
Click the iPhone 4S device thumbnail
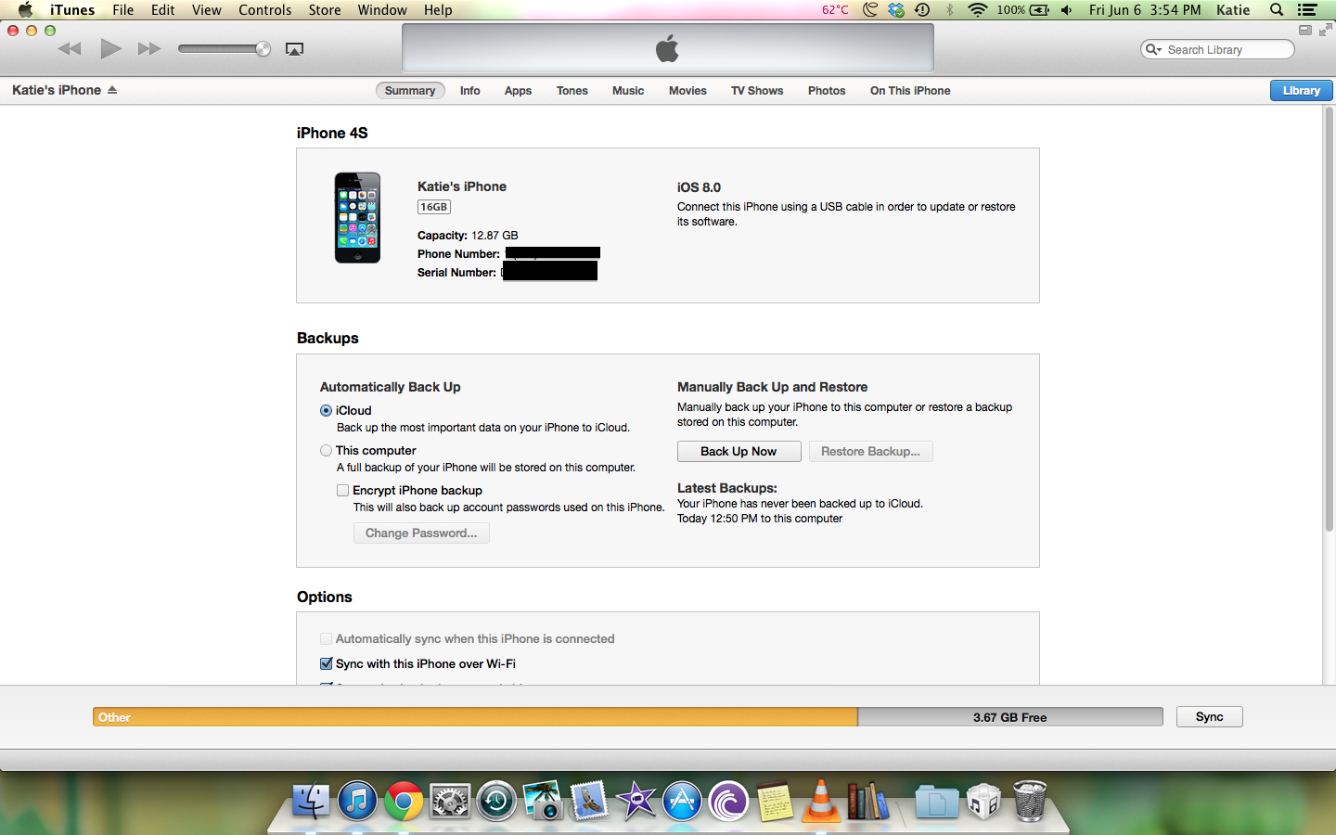tap(357, 218)
